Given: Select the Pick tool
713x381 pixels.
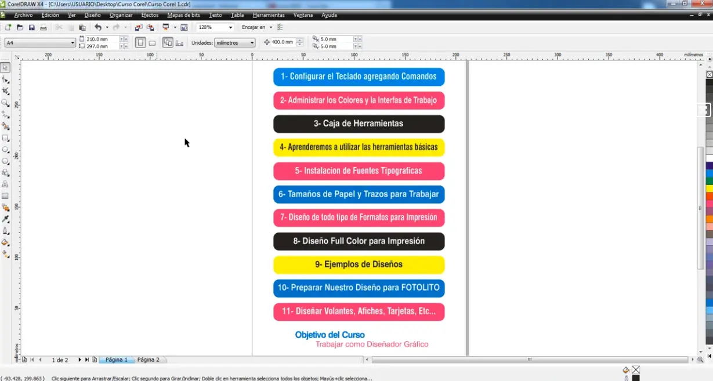Looking at the screenshot, I should tap(5, 68).
